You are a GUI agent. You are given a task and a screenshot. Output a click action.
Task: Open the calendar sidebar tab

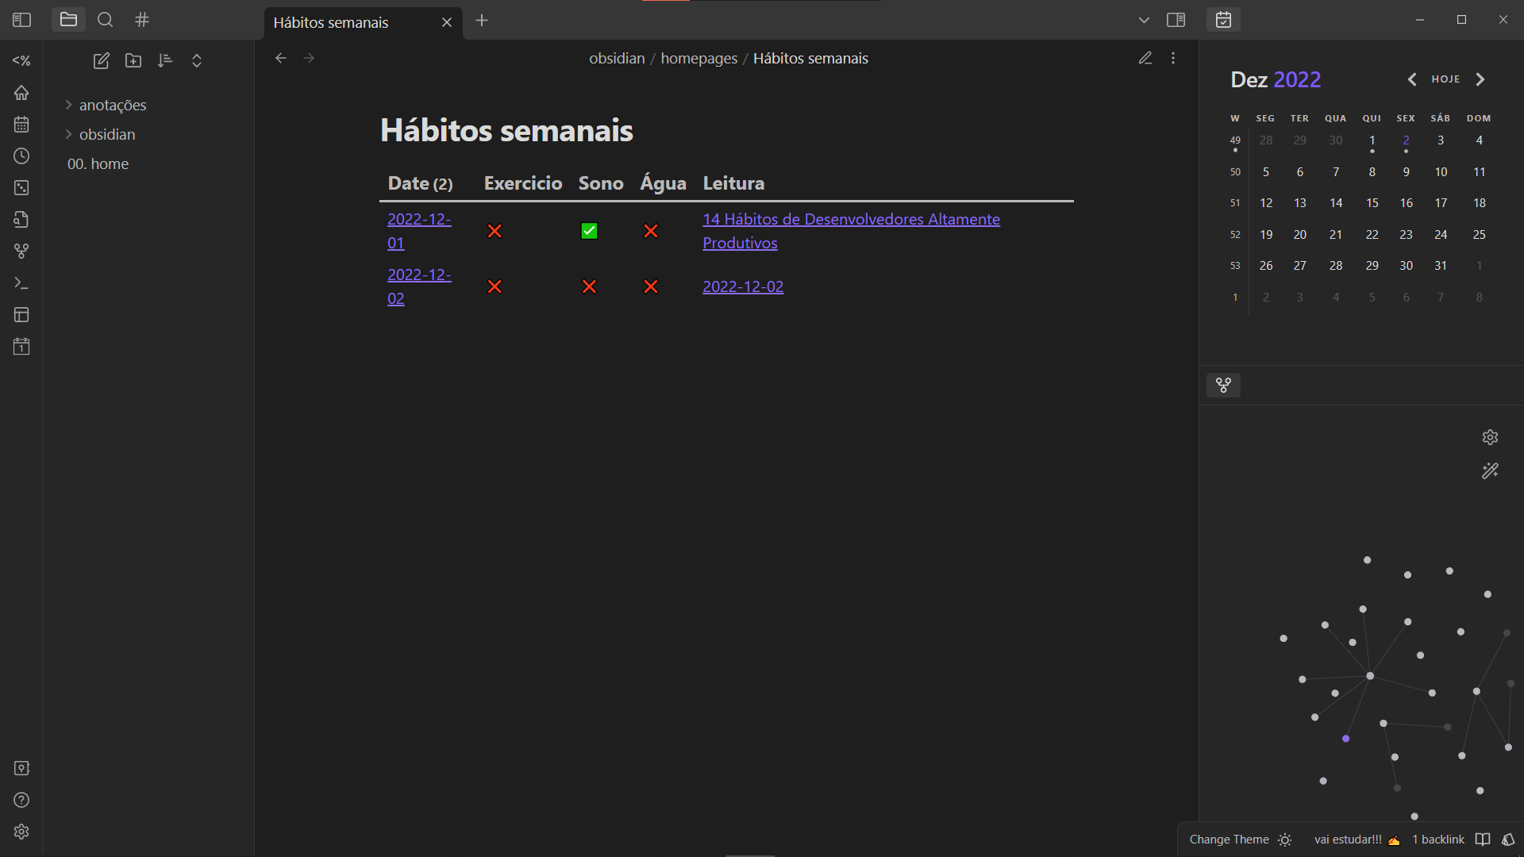tap(1223, 20)
